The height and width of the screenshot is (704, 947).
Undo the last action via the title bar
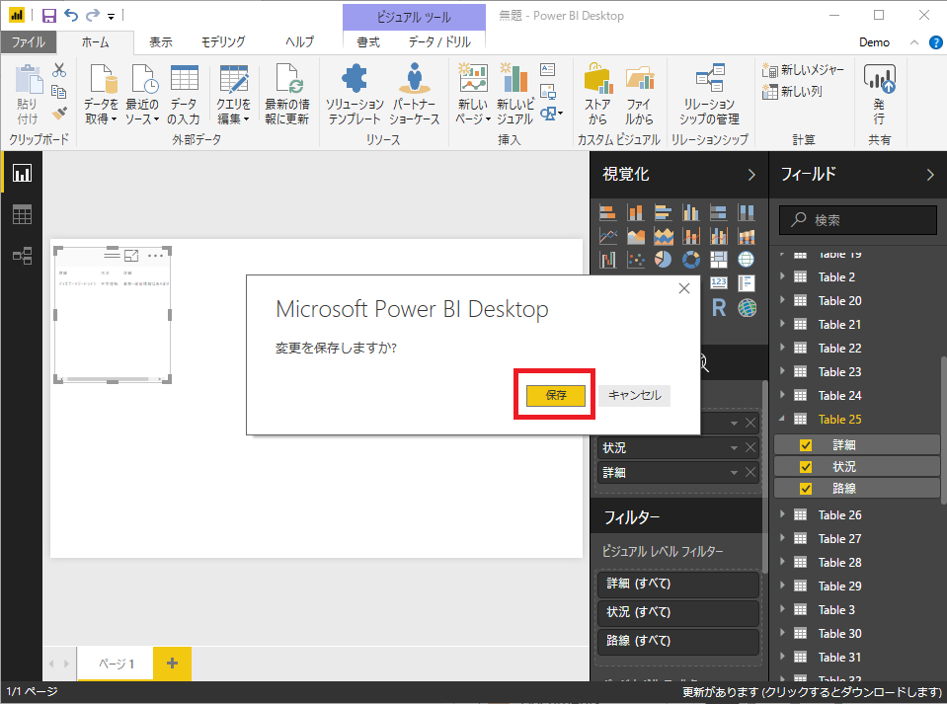point(71,15)
